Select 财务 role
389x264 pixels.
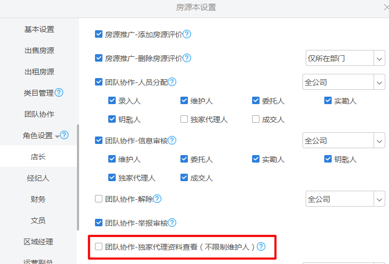tap(38, 199)
